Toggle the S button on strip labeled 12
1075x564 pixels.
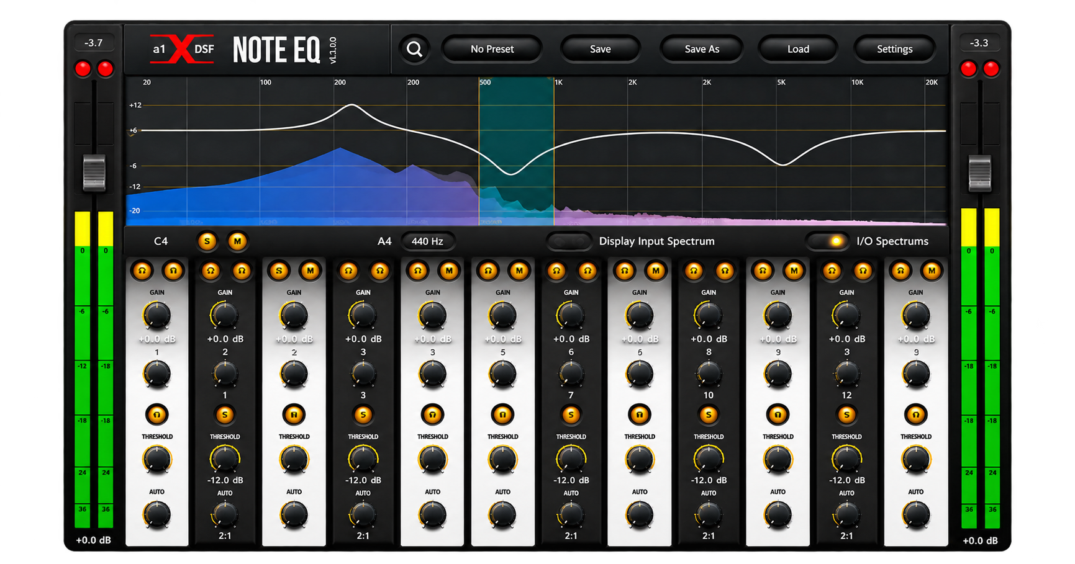[846, 414]
